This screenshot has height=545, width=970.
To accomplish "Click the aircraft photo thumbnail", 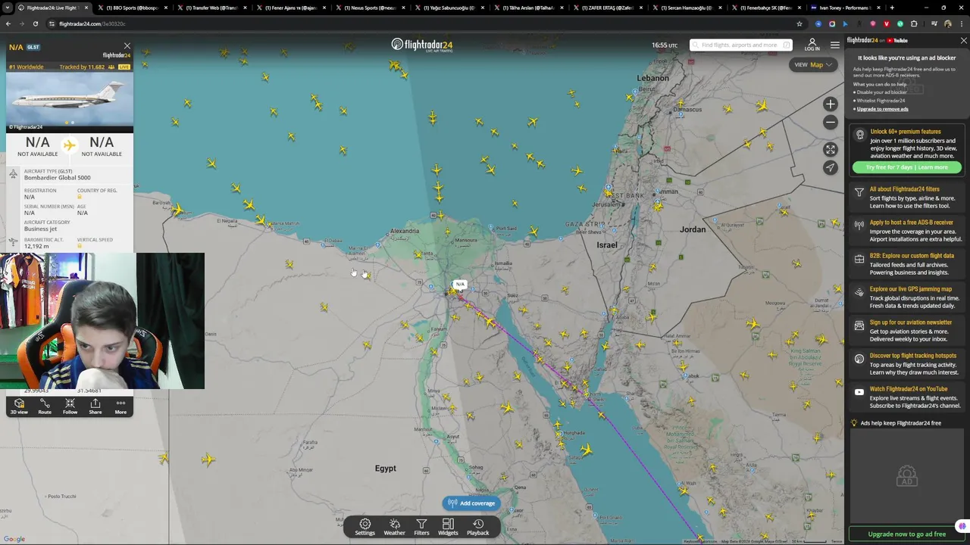I will click(70, 101).
